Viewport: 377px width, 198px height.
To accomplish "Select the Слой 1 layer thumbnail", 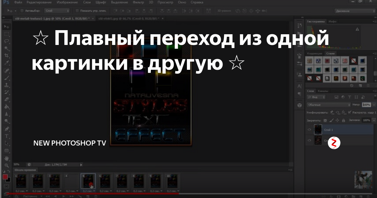I will coord(318,129).
